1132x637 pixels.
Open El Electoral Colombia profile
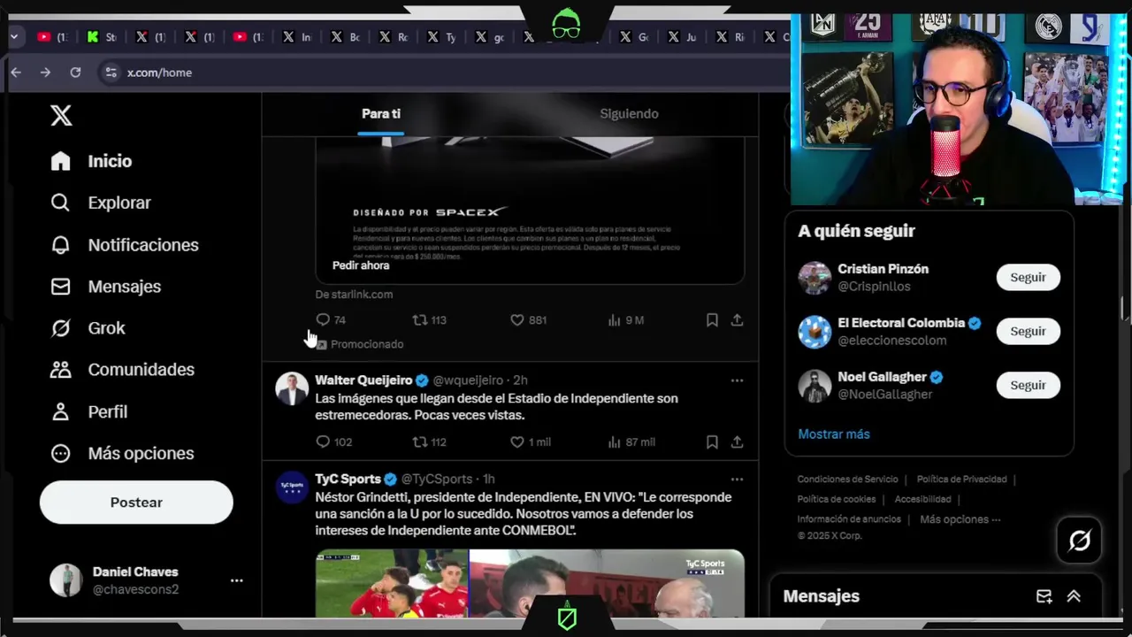[x=900, y=323]
